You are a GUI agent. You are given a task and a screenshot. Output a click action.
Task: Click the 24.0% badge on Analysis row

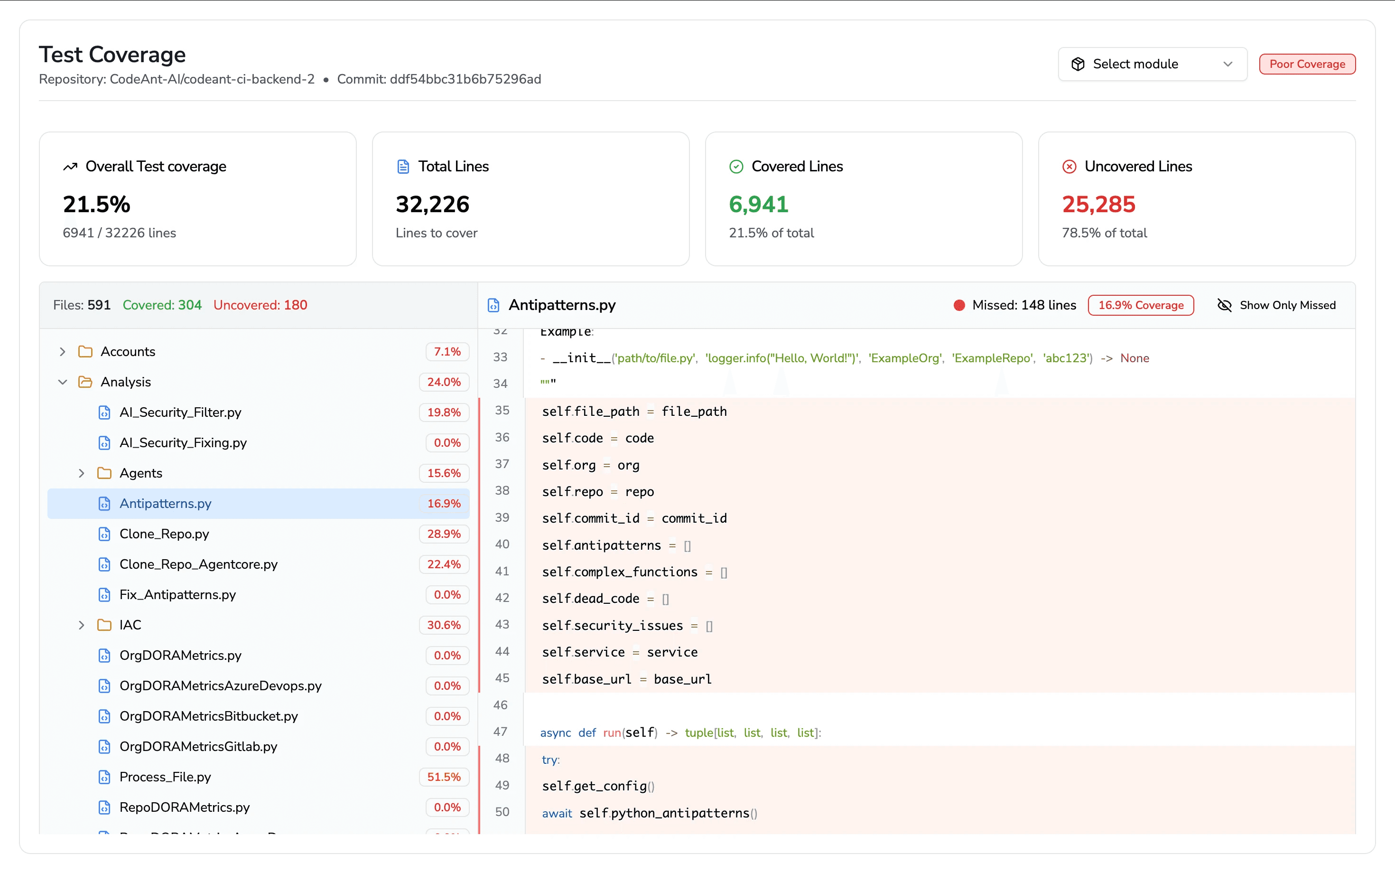[x=444, y=382]
